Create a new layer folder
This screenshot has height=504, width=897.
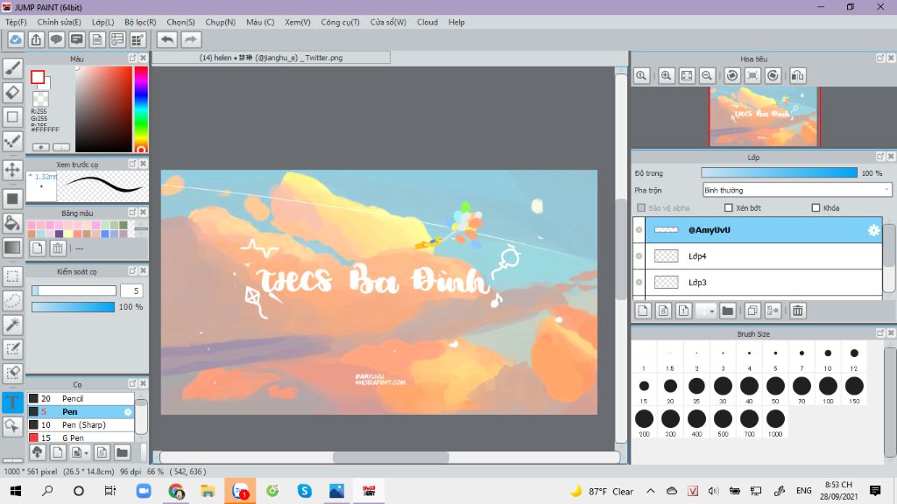pos(728,311)
